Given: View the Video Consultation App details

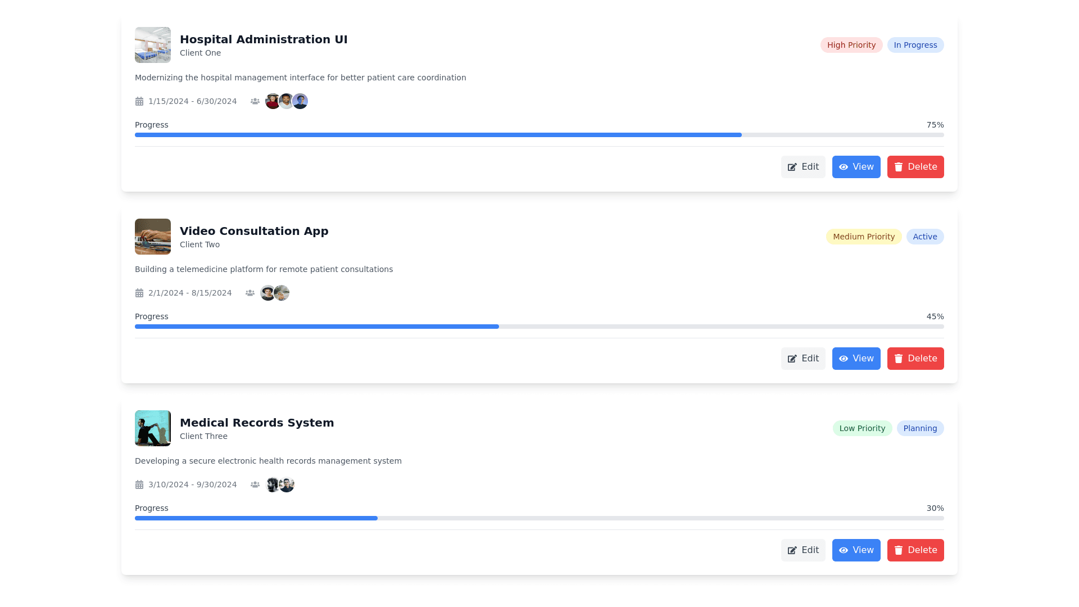Looking at the screenshot, I should click(856, 359).
